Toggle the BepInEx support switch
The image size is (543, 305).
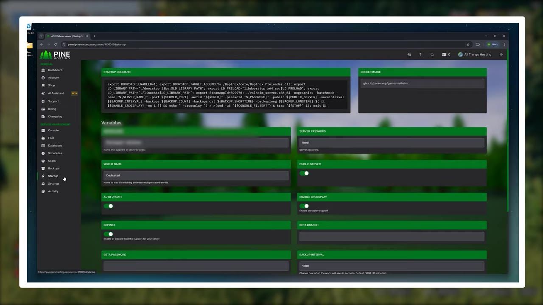[108, 234]
